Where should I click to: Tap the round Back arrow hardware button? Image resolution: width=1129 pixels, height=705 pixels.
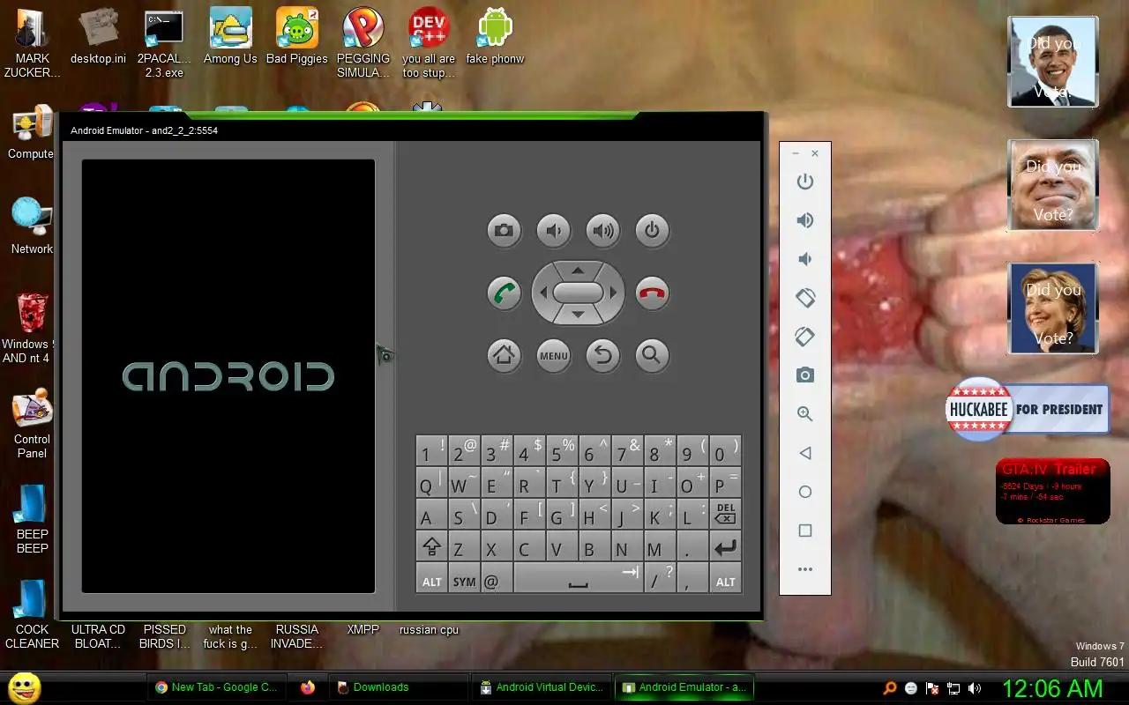[602, 355]
